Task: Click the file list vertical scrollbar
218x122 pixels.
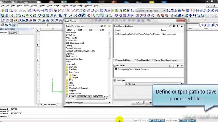Action: pos(109,48)
